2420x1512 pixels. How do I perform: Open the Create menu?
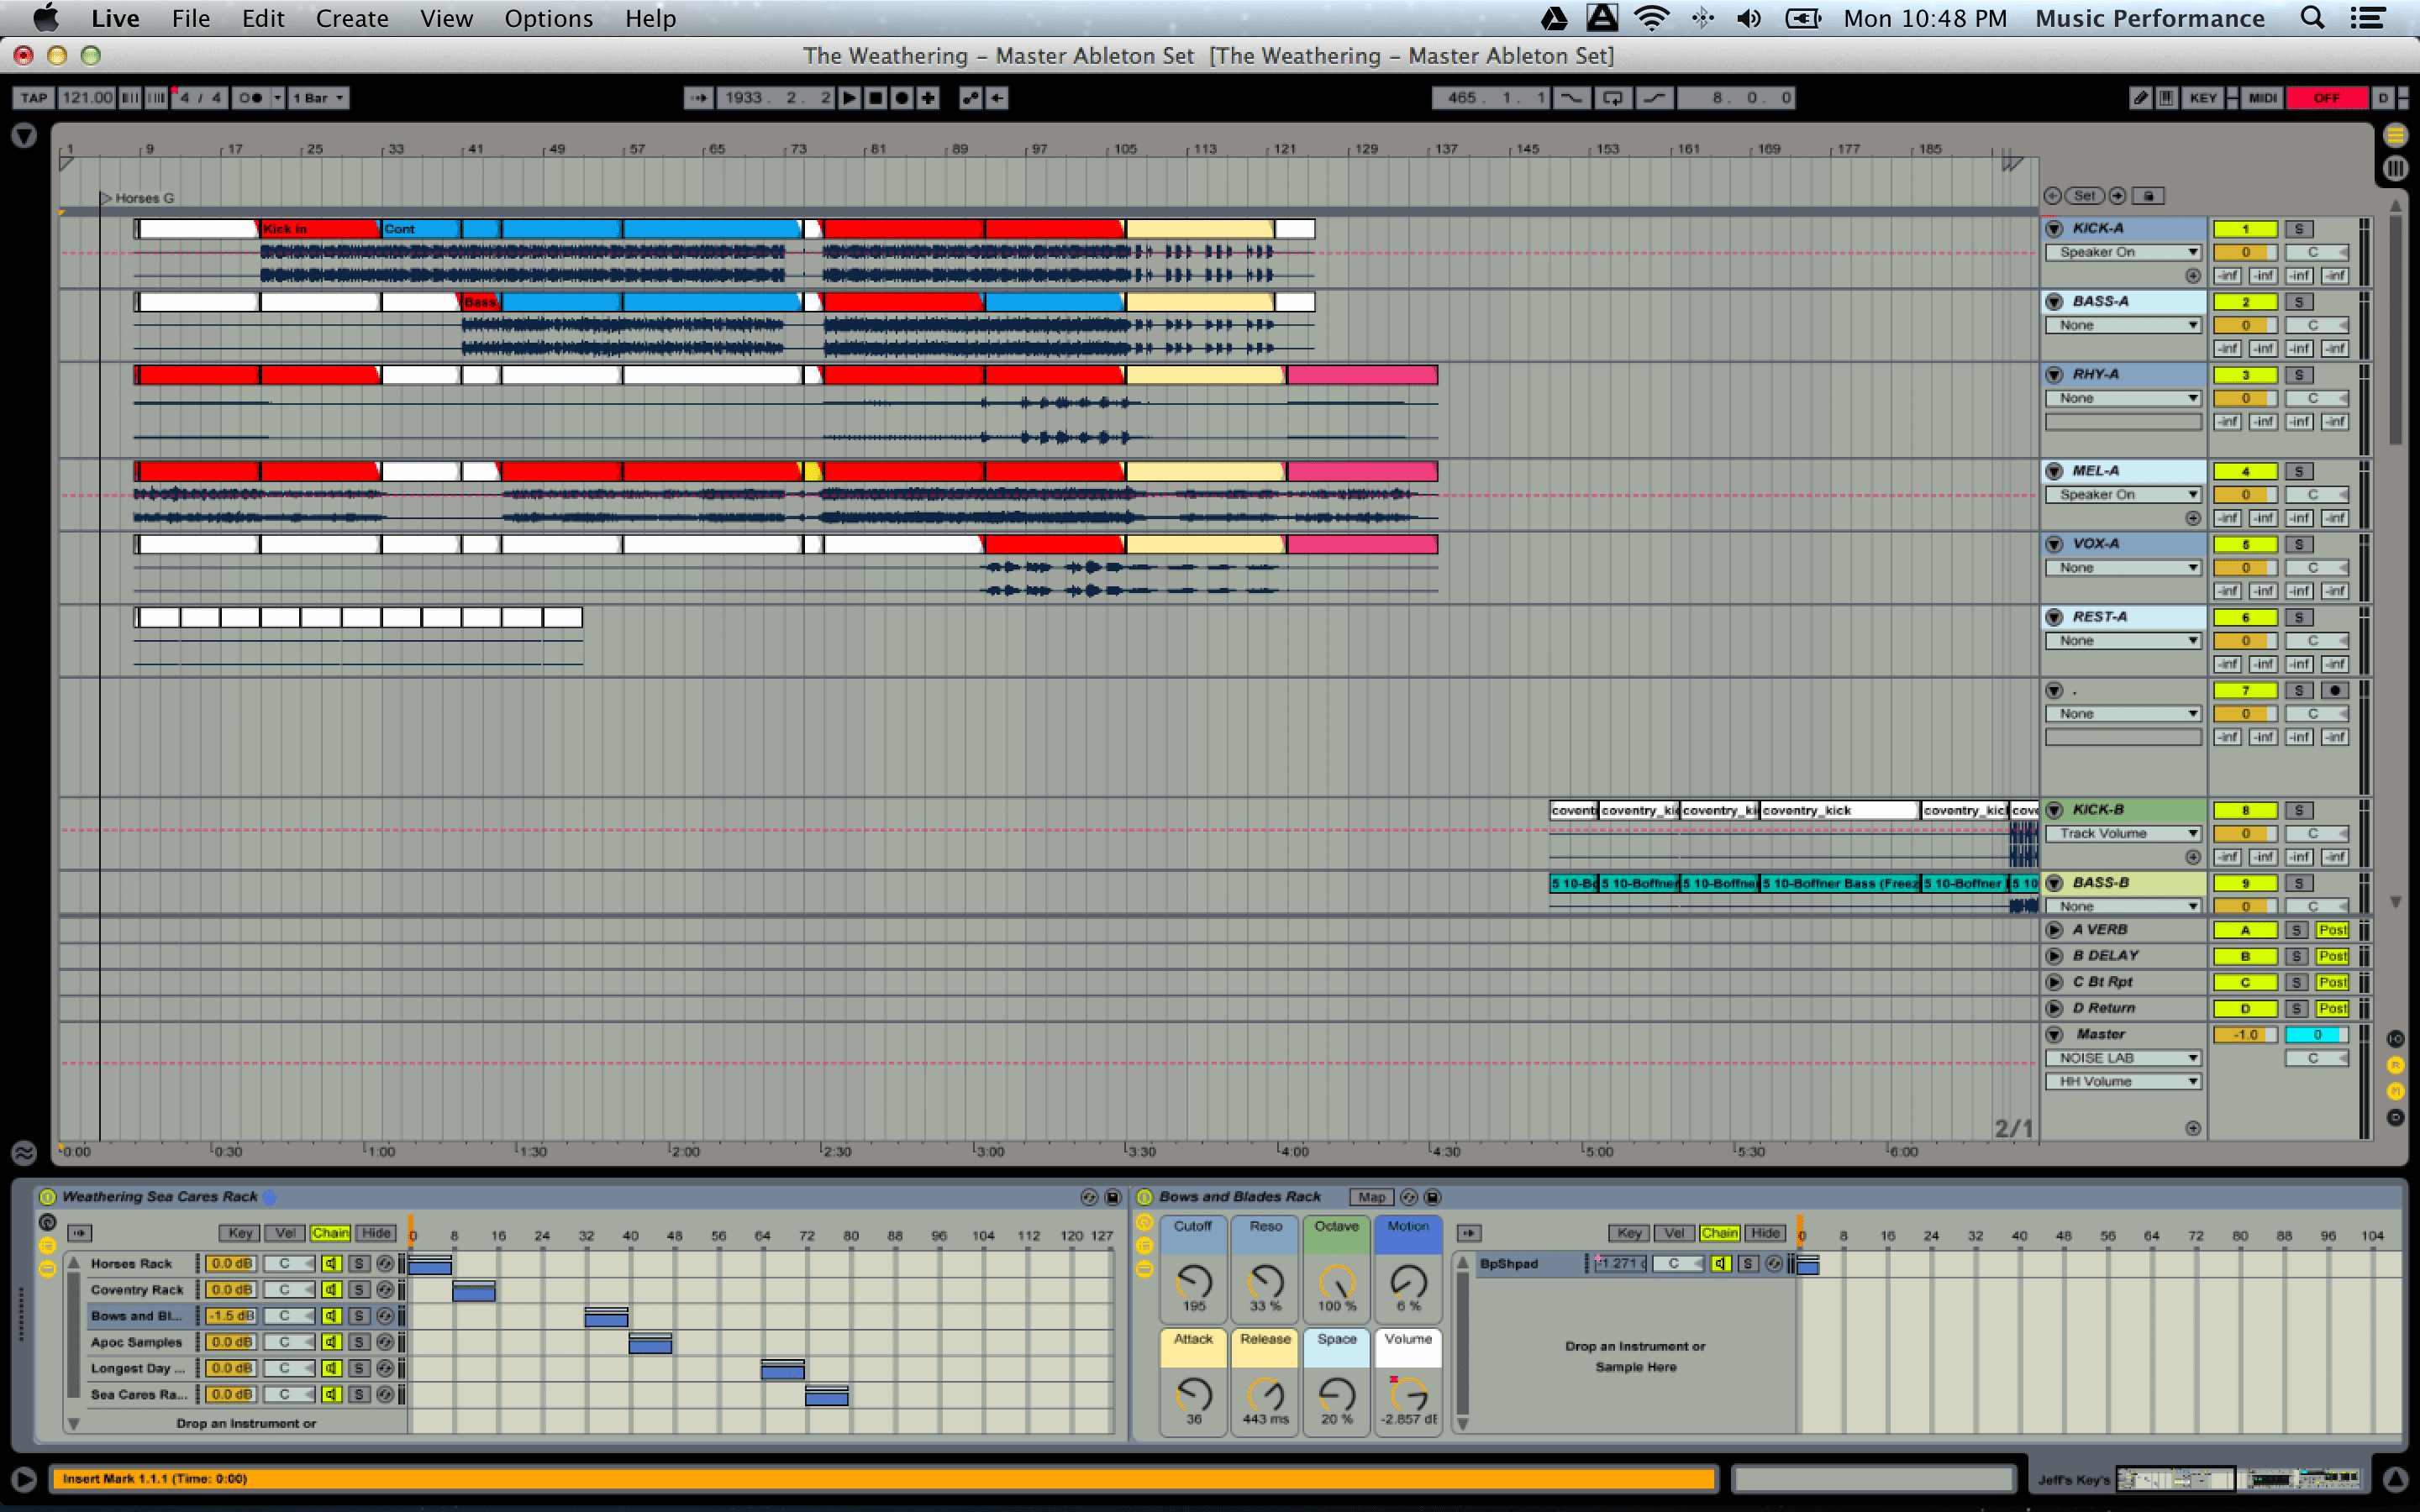coord(352,18)
